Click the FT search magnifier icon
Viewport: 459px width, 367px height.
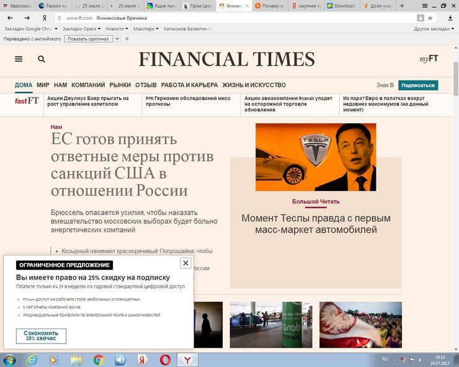[x=42, y=59]
